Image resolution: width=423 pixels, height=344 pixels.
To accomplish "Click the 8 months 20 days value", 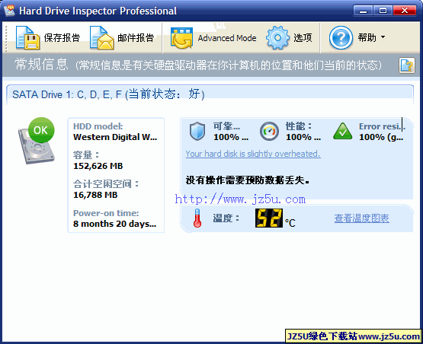I will coord(114,224).
